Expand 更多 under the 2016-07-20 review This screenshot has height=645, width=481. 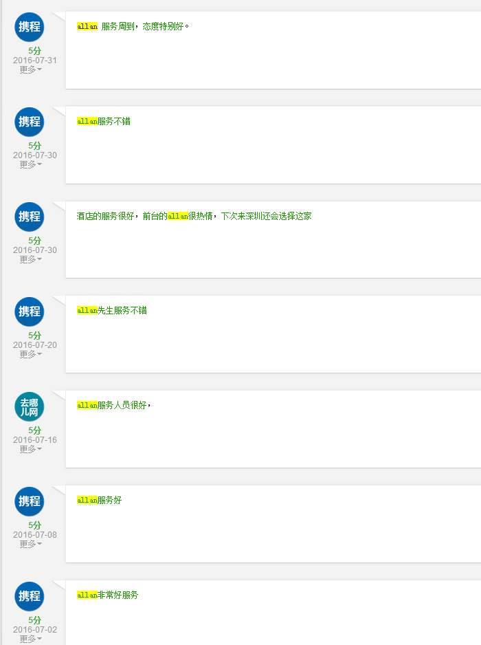point(30,354)
